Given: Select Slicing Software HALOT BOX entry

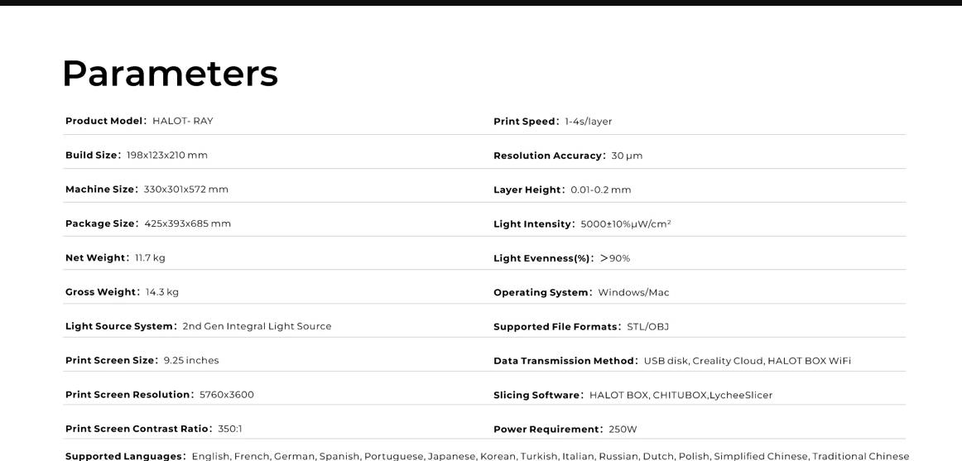Looking at the screenshot, I should 633,396.
